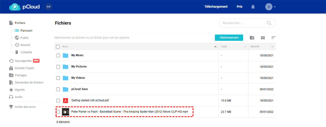This screenshot has height=127, width=326.
Task: Open the sort options icon
Action: tap(274, 38)
